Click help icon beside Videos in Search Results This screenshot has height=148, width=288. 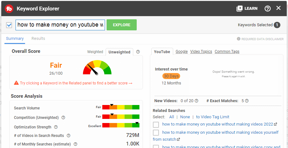click(69, 136)
